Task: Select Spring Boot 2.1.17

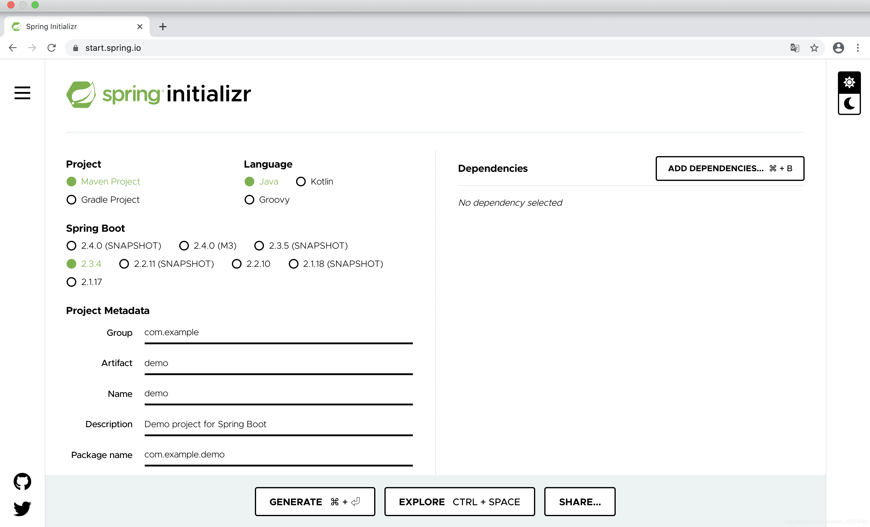Action: coord(84,282)
